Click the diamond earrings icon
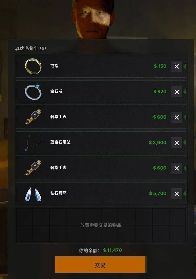This screenshot has height=279, width=196. 33,193
